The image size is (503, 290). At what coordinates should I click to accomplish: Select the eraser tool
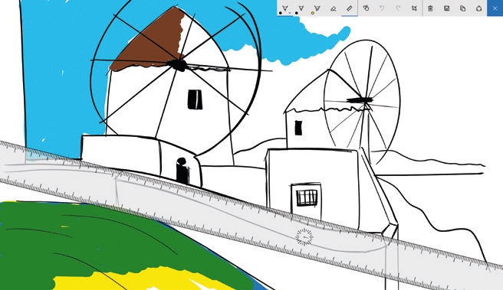point(334,8)
